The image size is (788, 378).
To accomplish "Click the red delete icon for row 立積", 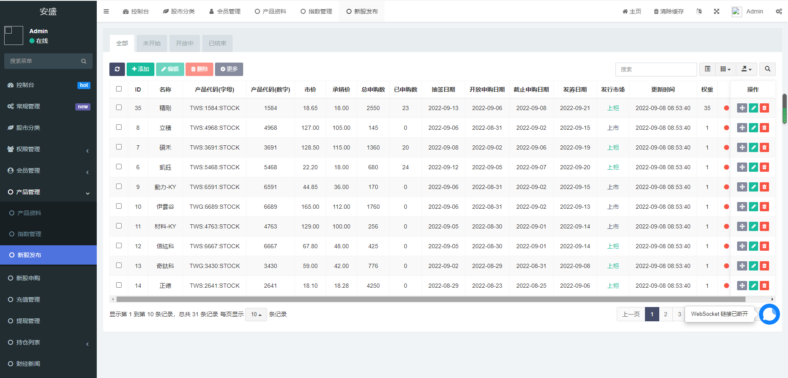I will point(764,128).
